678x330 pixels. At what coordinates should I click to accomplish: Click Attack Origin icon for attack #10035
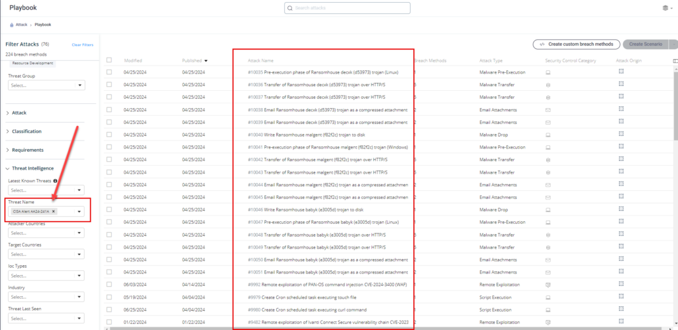pyautogui.click(x=621, y=72)
